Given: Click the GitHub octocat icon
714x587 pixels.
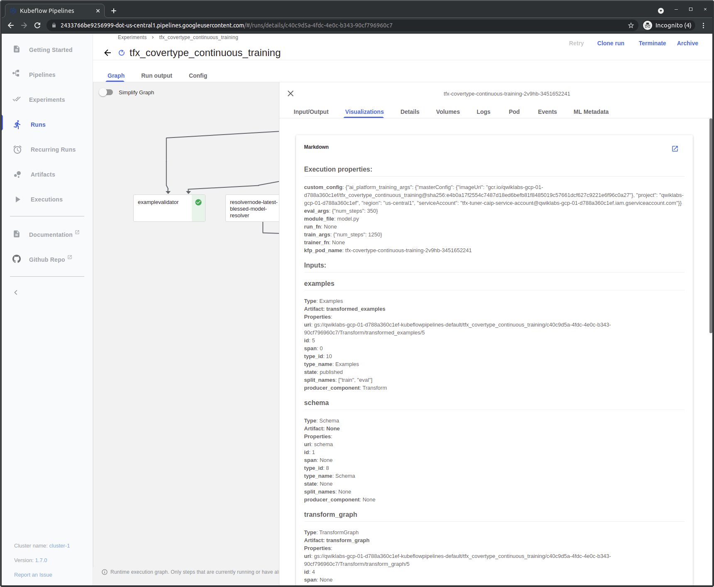Looking at the screenshot, I should (17, 259).
